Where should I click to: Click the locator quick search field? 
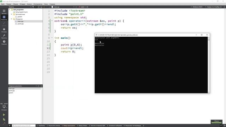click(x=24, y=126)
